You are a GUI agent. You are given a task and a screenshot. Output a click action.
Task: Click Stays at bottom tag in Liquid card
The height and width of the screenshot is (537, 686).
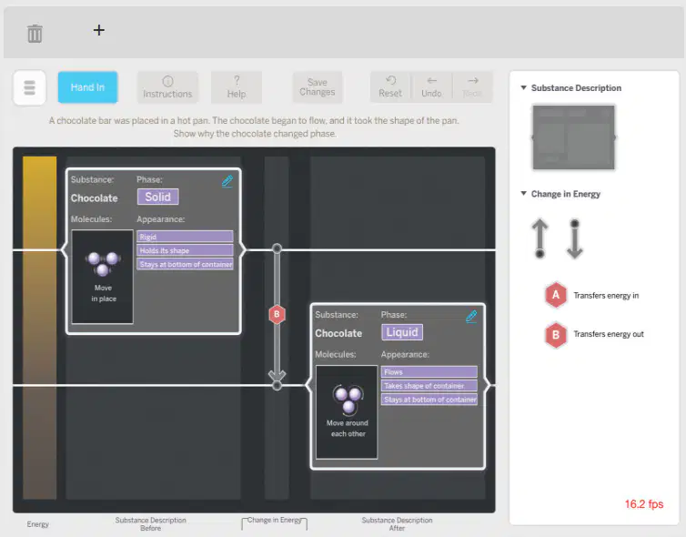coord(429,400)
